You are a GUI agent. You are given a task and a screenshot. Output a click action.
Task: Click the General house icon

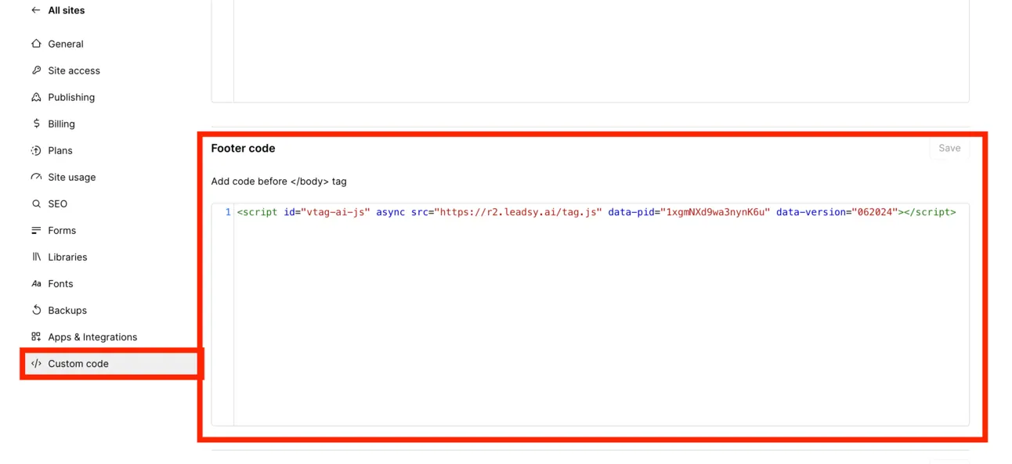click(x=36, y=44)
